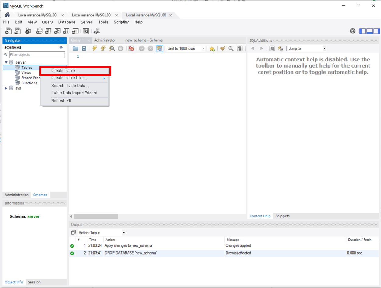Expand the sys schema node
Image resolution: width=381 pixels, height=288 pixels.
click(6, 88)
